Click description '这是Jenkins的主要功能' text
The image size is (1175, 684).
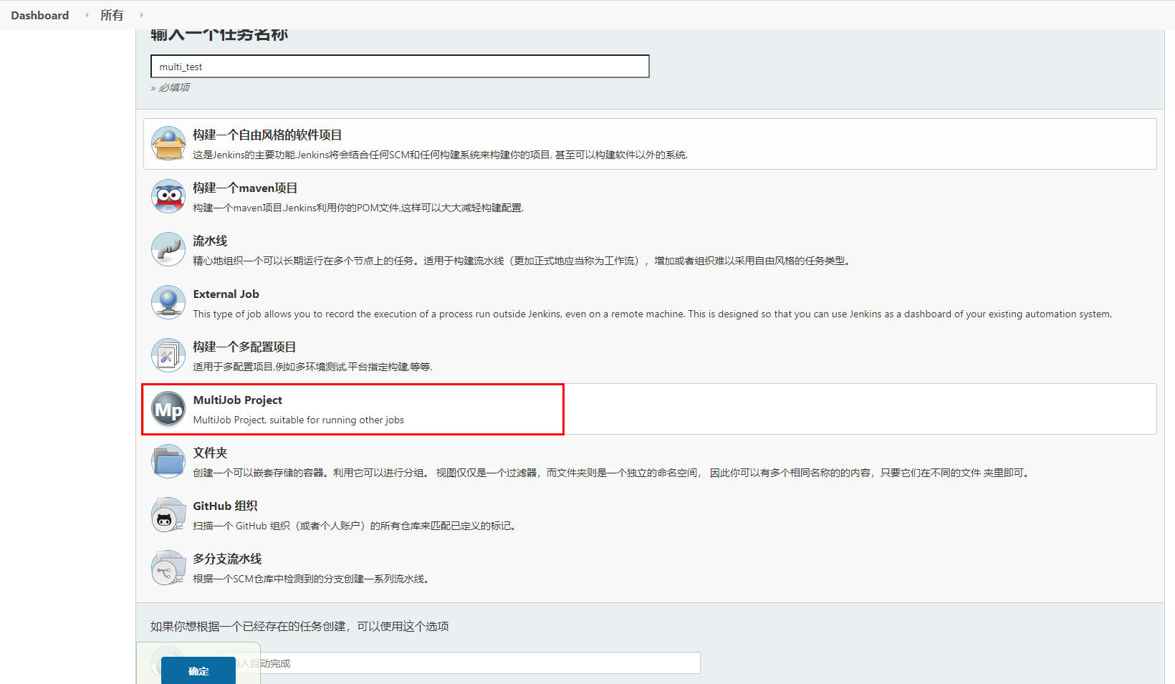(441, 155)
